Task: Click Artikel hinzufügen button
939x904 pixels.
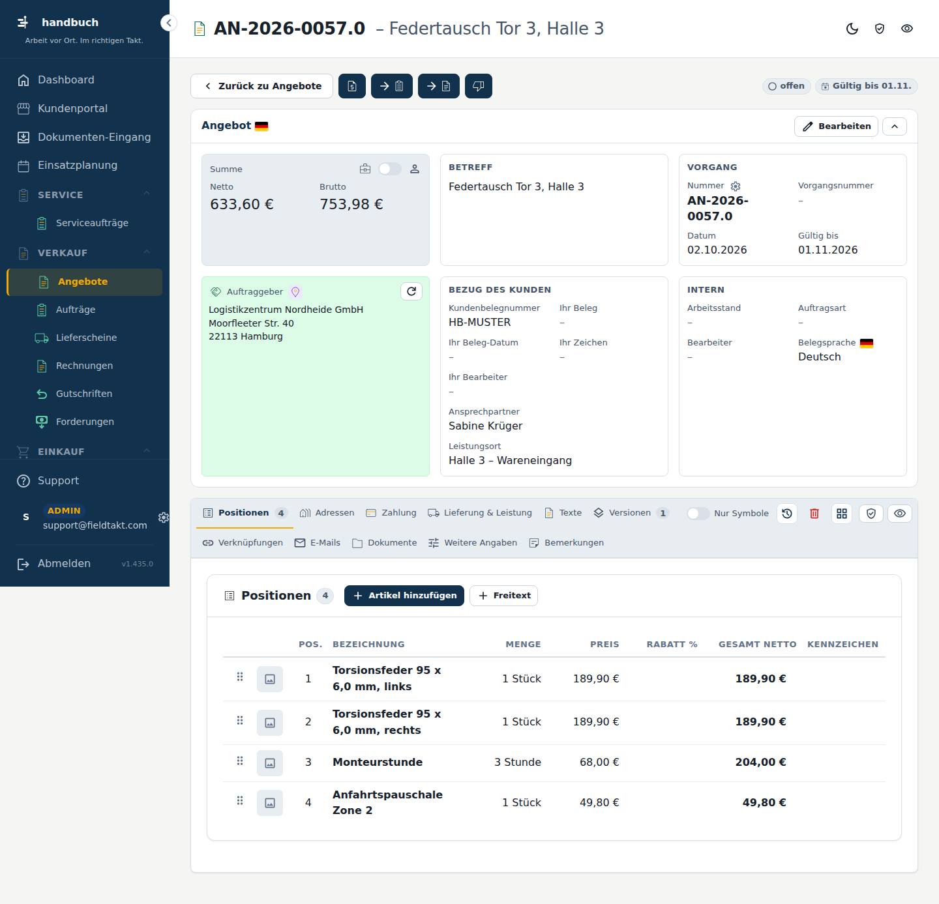Action: click(404, 596)
